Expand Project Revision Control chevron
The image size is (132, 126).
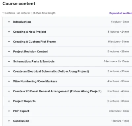pyautogui.click(x=9, y=51)
